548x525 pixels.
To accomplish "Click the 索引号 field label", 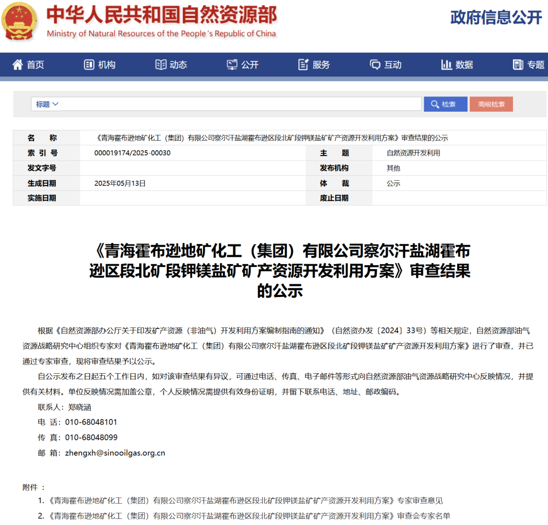I will [42, 153].
